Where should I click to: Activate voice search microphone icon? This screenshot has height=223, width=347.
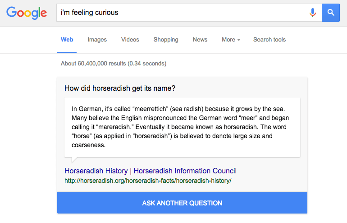point(312,13)
